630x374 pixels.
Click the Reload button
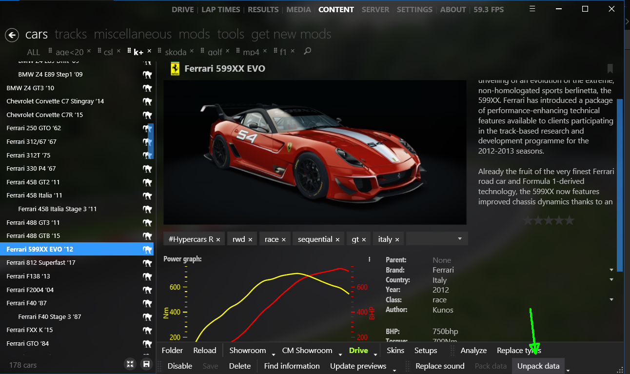(x=205, y=350)
